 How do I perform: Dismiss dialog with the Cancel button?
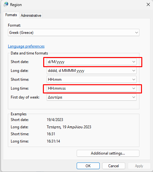pyautogui.click(x=114, y=166)
